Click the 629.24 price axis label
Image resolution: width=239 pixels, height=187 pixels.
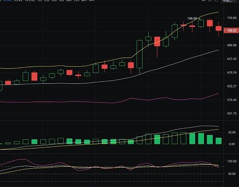232,73
